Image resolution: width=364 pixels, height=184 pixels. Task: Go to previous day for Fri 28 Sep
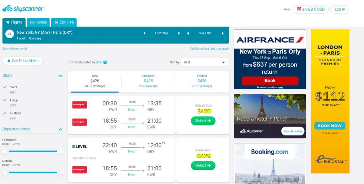[x=144, y=33]
